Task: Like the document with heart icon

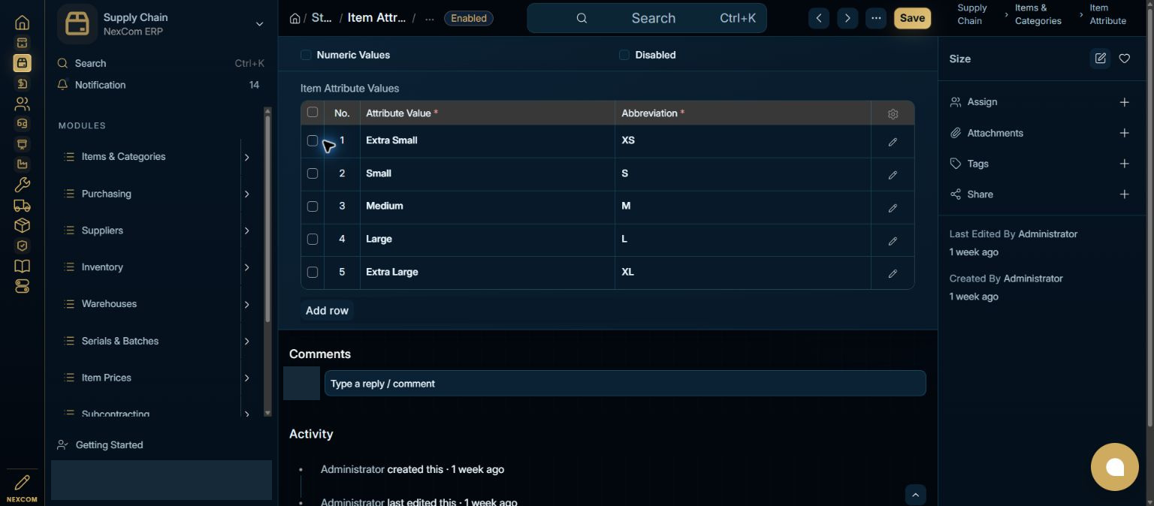Action: click(1124, 59)
